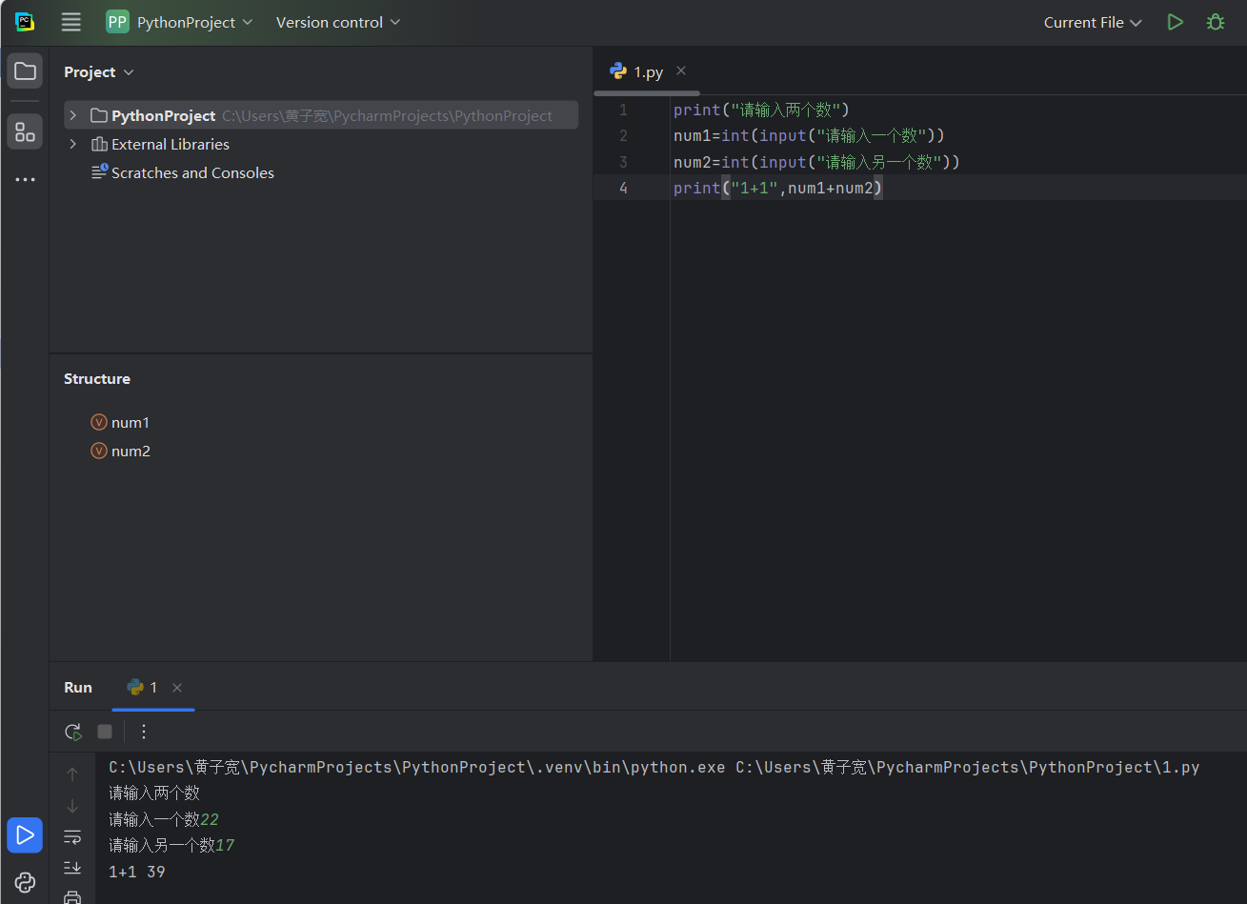The image size is (1247, 904).
Task: Select num1 variable in Structure panel
Action: (x=130, y=422)
